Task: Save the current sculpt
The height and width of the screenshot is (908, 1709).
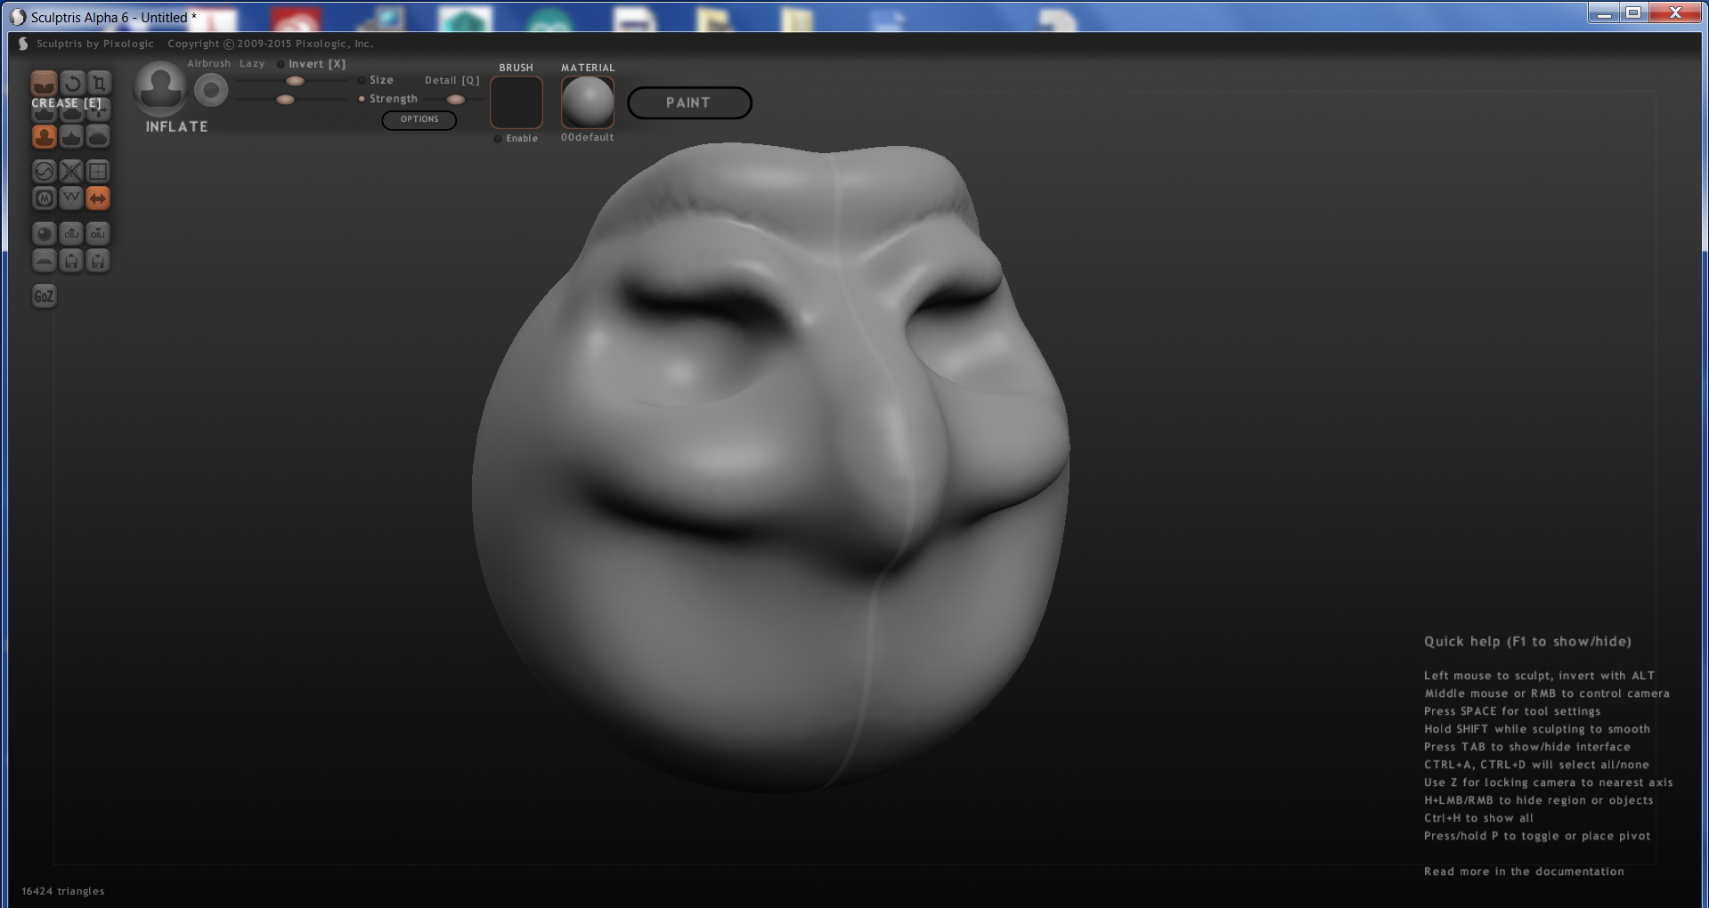Action: point(98,260)
